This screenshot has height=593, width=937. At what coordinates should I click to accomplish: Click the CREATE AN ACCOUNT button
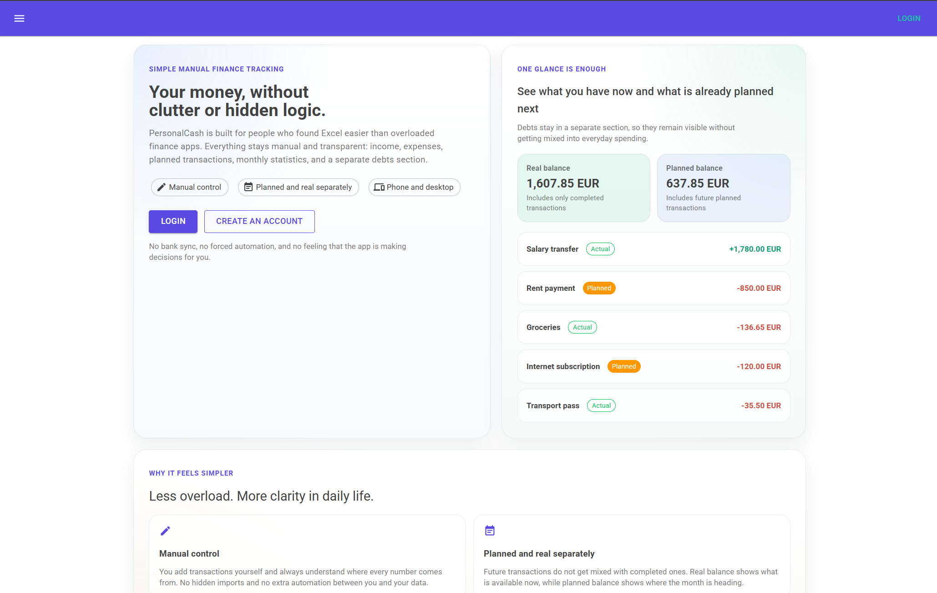point(259,221)
